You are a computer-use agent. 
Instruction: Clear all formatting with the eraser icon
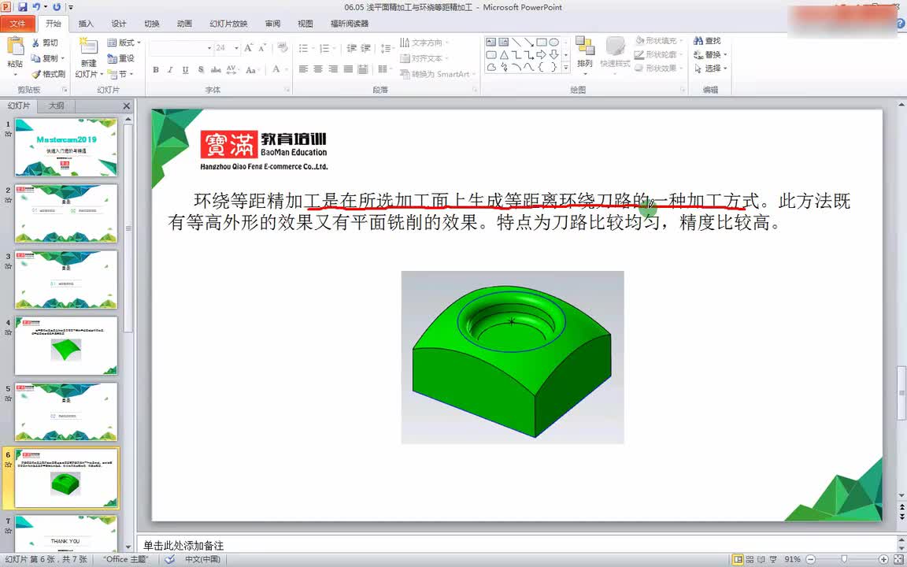pyautogui.click(x=283, y=47)
